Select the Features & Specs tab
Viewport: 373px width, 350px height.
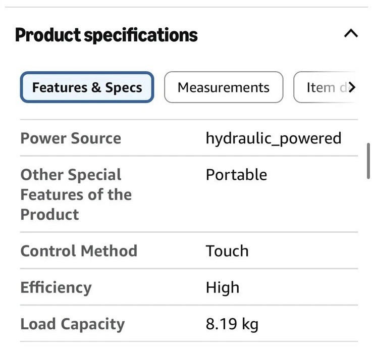pos(87,87)
